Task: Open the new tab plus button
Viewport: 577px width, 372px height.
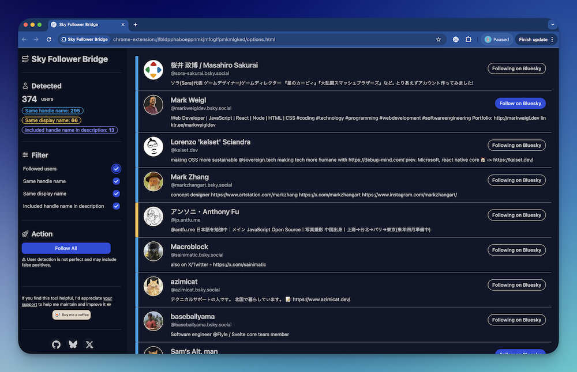Action: pyautogui.click(x=136, y=25)
